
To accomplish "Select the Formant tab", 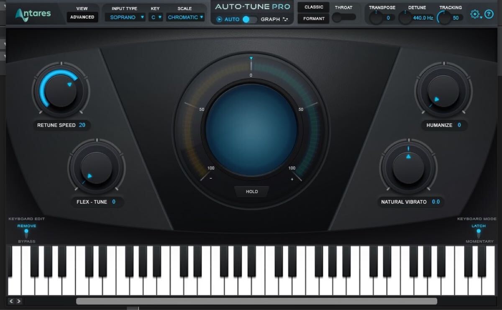I will click(x=313, y=19).
